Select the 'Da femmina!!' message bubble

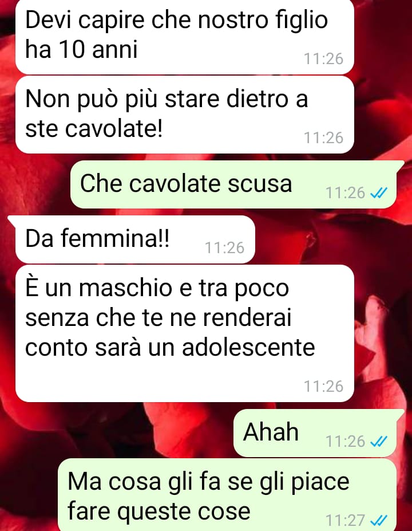pyautogui.click(x=135, y=239)
